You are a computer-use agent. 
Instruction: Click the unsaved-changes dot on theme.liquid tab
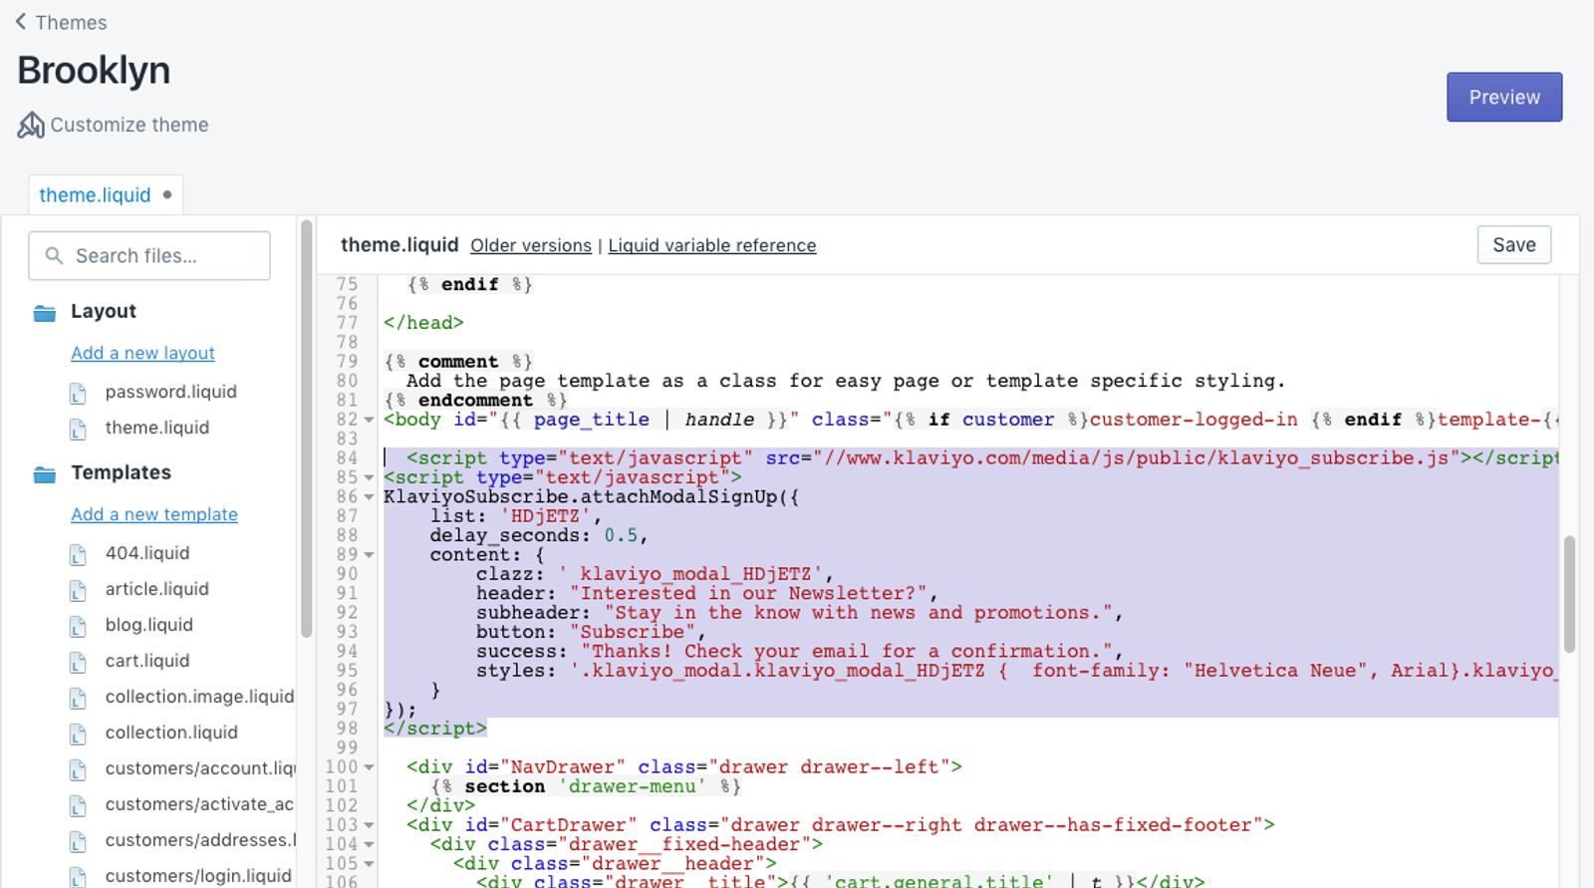pyautogui.click(x=167, y=194)
